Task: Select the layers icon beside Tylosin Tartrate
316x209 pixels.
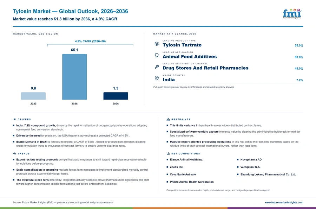Action: pyautogui.click(x=157, y=44)
